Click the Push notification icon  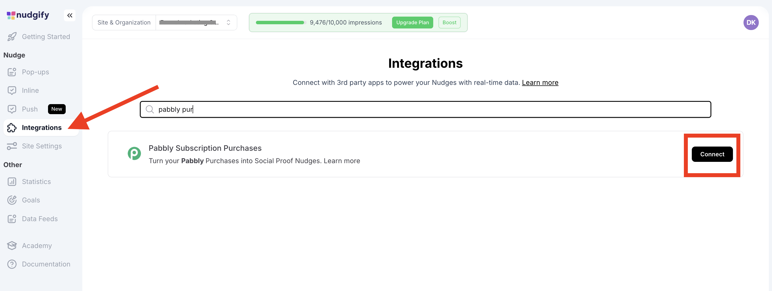pos(12,109)
